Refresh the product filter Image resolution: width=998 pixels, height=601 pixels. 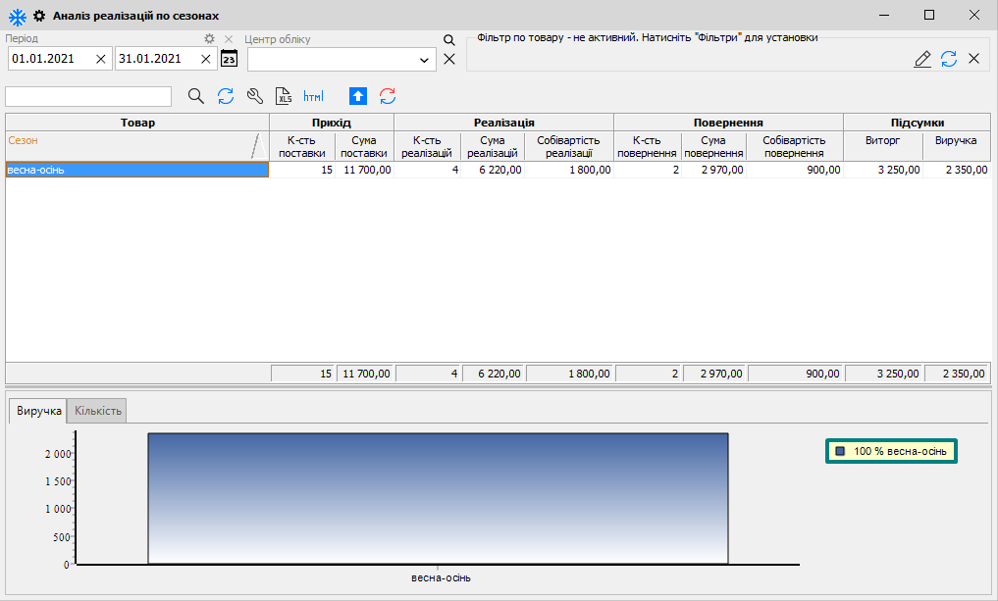tap(949, 59)
